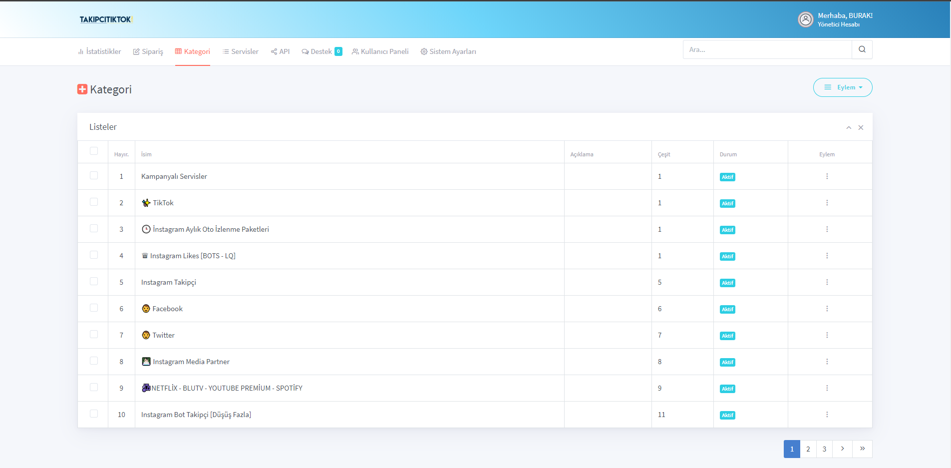This screenshot has height=468, width=951.
Task: Check the NETFLİX - BLUTV row checkbox
Action: (x=94, y=387)
